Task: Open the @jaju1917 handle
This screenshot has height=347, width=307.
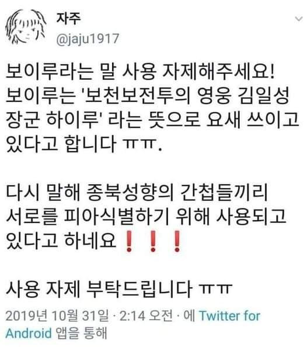Action: 88,39
